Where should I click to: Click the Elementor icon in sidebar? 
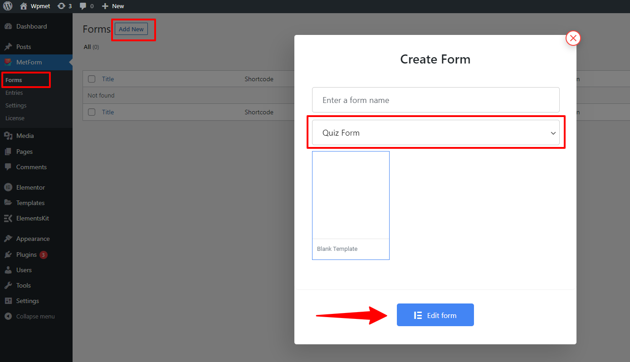click(x=8, y=187)
